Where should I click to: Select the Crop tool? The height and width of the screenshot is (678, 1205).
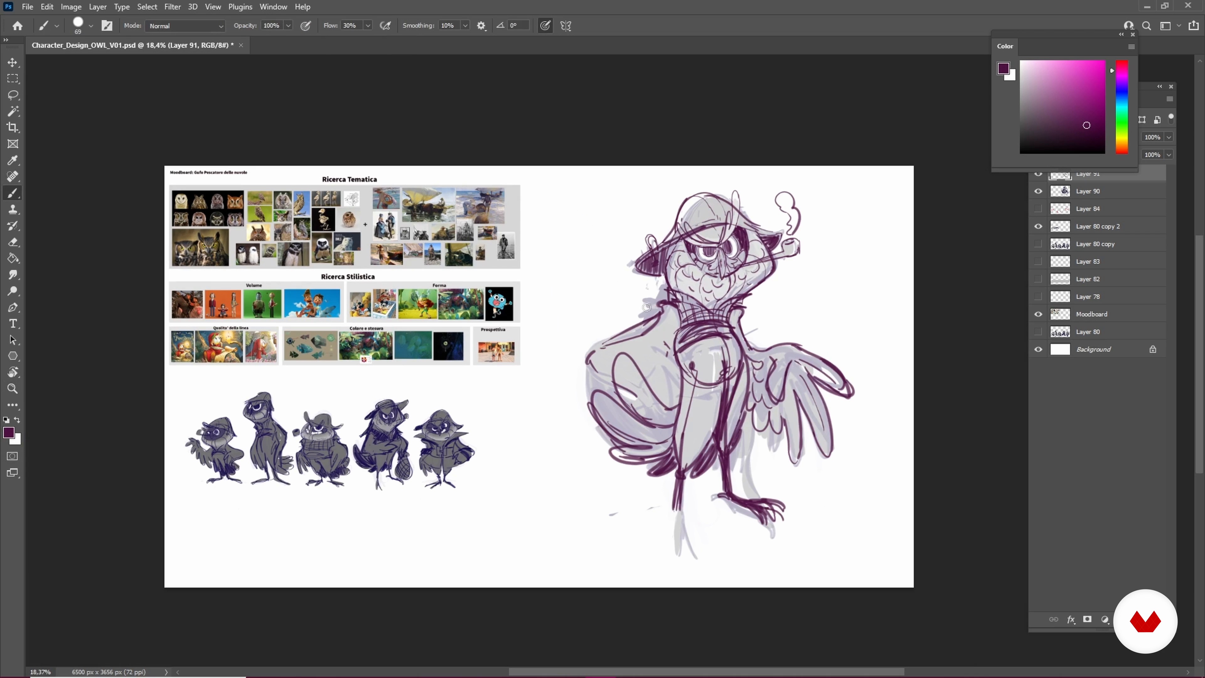pos(13,127)
